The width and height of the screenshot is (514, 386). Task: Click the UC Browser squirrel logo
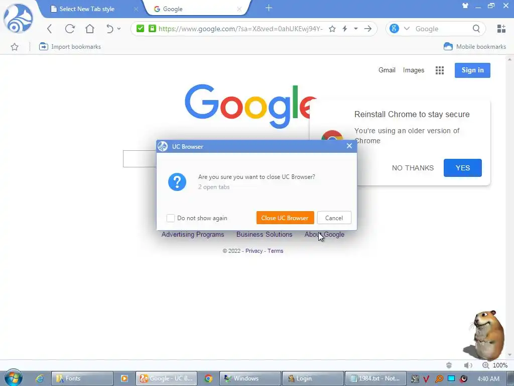coord(18,19)
